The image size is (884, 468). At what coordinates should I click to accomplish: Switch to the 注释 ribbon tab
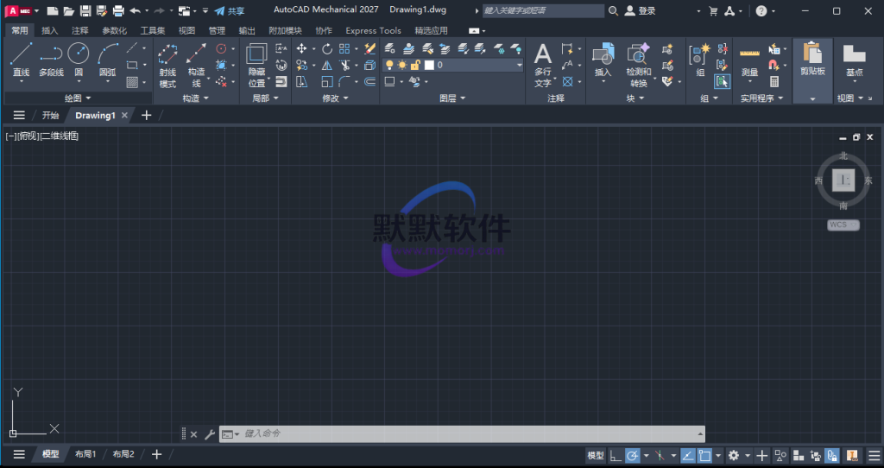[79, 30]
